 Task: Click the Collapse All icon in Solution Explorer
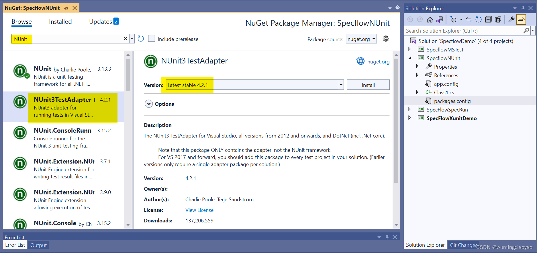point(488,19)
